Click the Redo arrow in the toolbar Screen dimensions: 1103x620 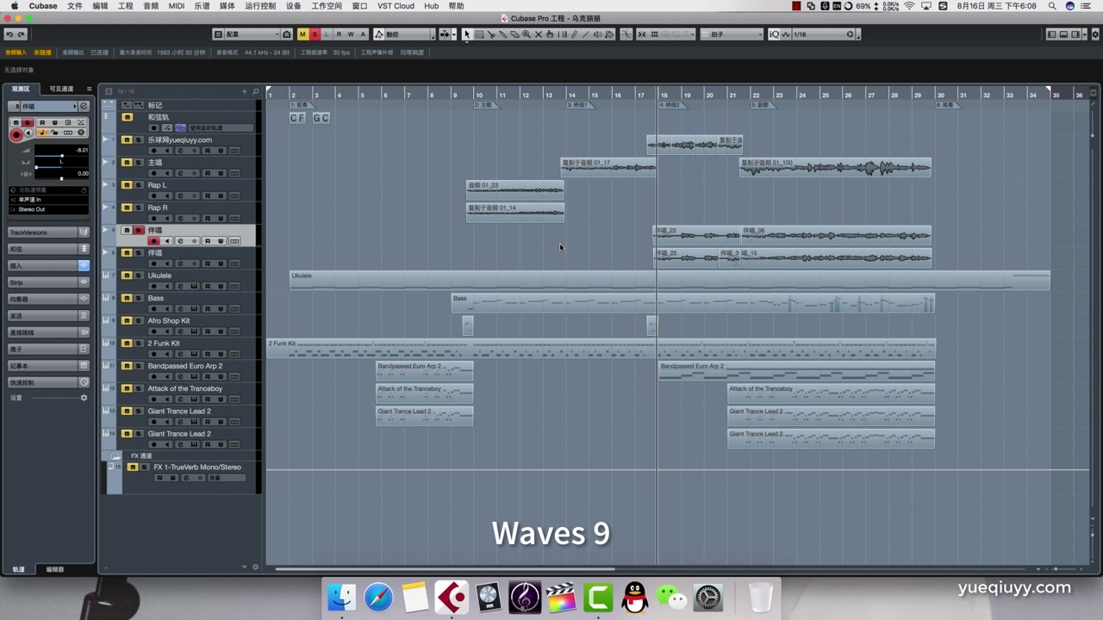tap(22, 34)
